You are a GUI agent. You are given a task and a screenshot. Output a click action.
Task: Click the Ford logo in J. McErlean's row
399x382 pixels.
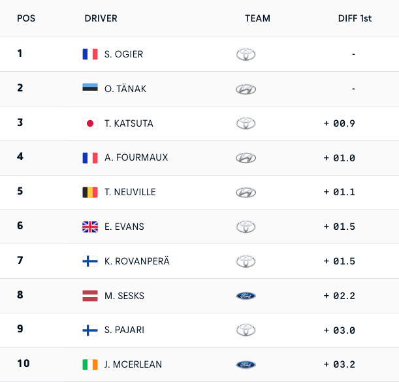click(246, 364)
